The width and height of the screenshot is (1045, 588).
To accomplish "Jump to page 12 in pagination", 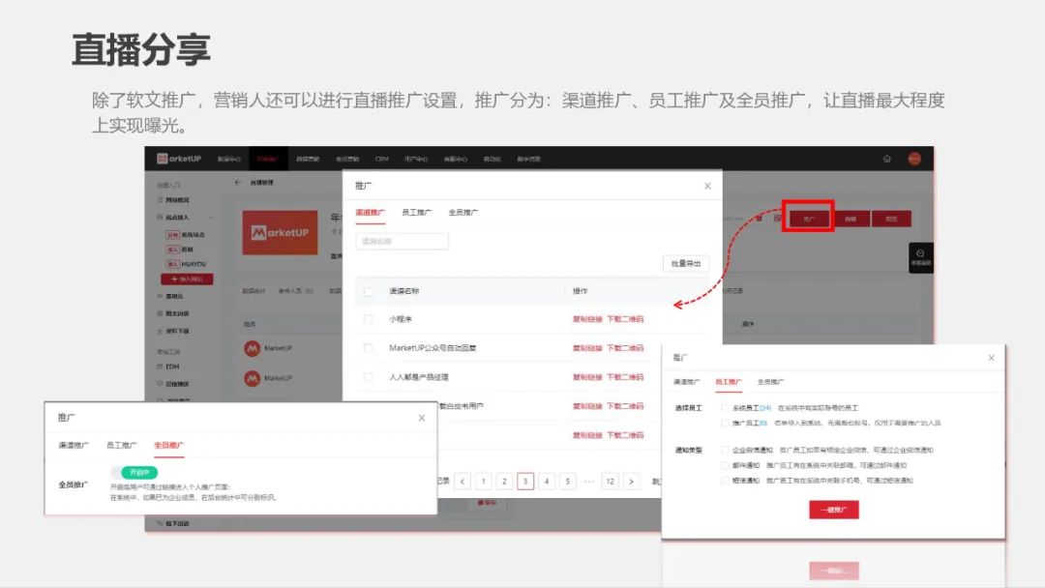I will pos(610,482).
